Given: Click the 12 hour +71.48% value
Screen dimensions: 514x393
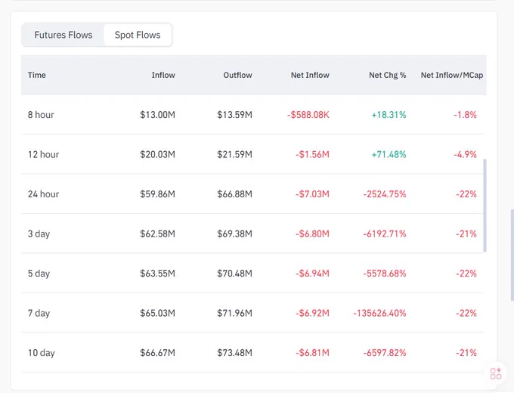Looking at the screenshot, I should click(x=389, y=154).
